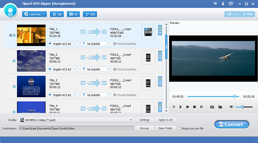This screenshot has height=143, width=258.
Task: Enable Merge into one file
Action: [179, 128]
